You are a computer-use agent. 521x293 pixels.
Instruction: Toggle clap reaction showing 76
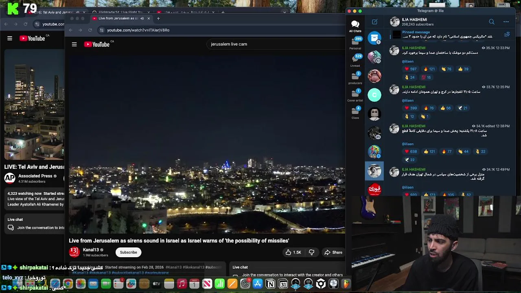click(x=447, y=69)
